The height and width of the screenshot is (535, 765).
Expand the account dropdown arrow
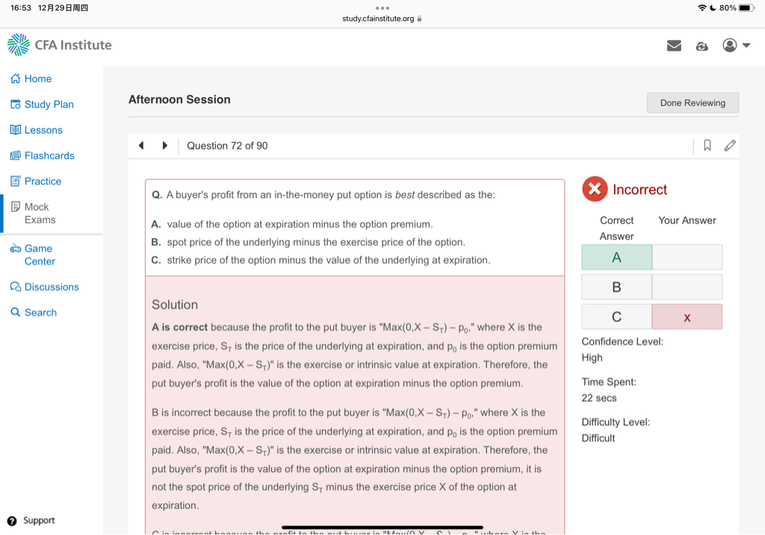746,46
